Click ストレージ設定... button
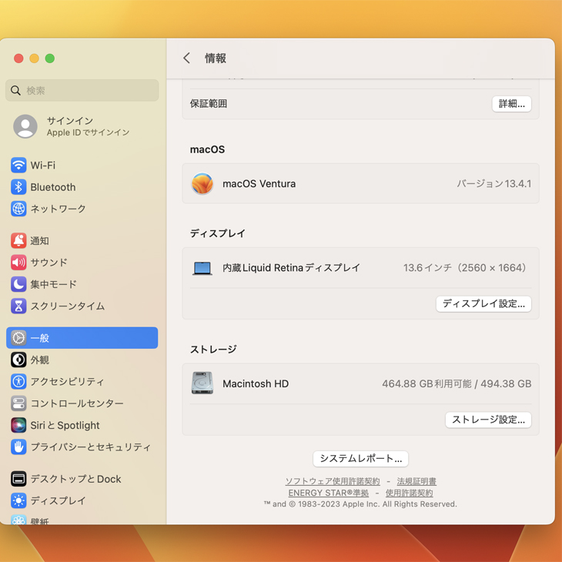 (488, 420)
